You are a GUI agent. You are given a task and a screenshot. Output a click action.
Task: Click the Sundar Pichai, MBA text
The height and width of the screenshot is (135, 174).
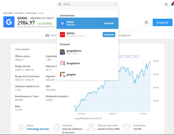tap(109, 129)
